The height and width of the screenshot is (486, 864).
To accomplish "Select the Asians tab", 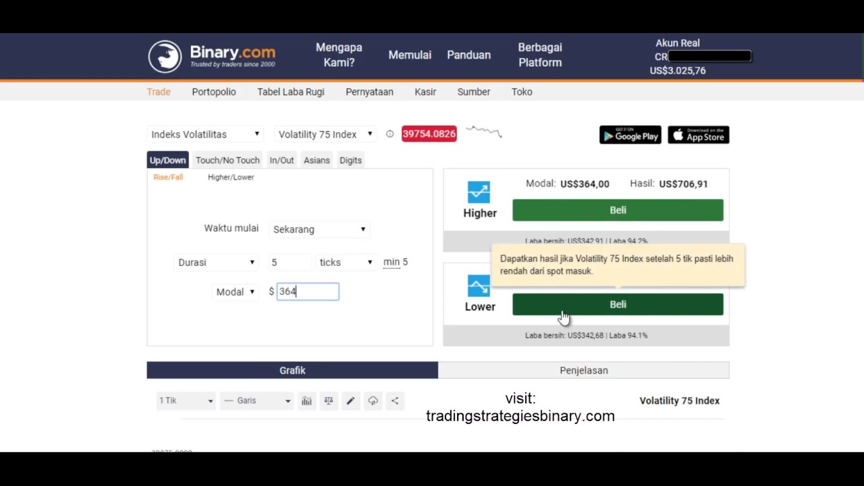I will pyautogui.click(x=317, y=160).
